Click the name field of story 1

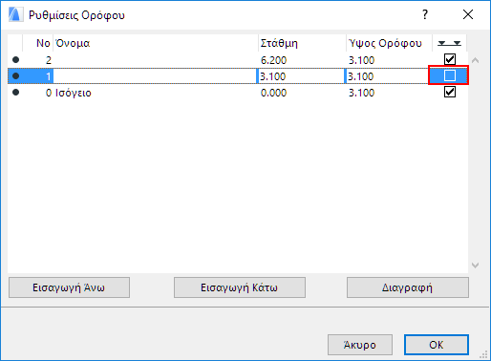155,76
